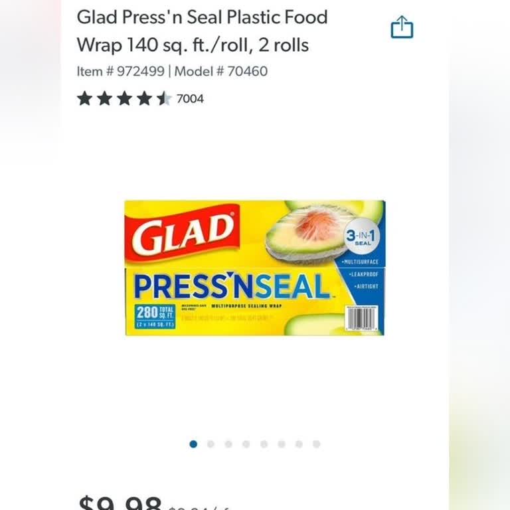
Task: Click the Model # 70460 text
Action: tap(220, 71)
